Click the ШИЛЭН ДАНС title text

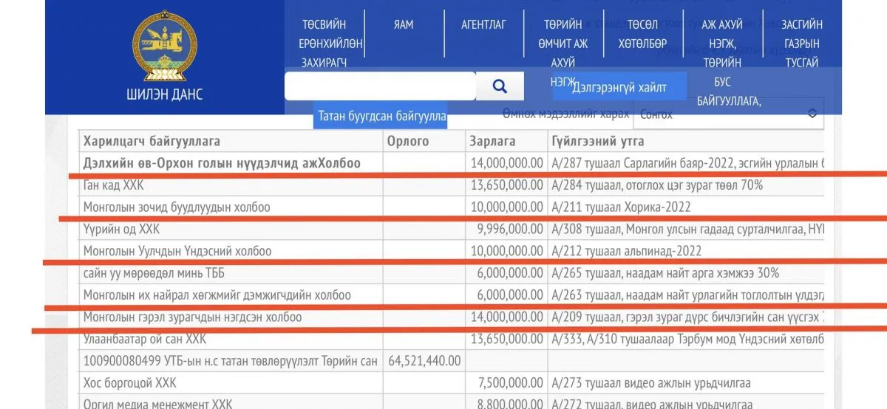pos(164,94)
